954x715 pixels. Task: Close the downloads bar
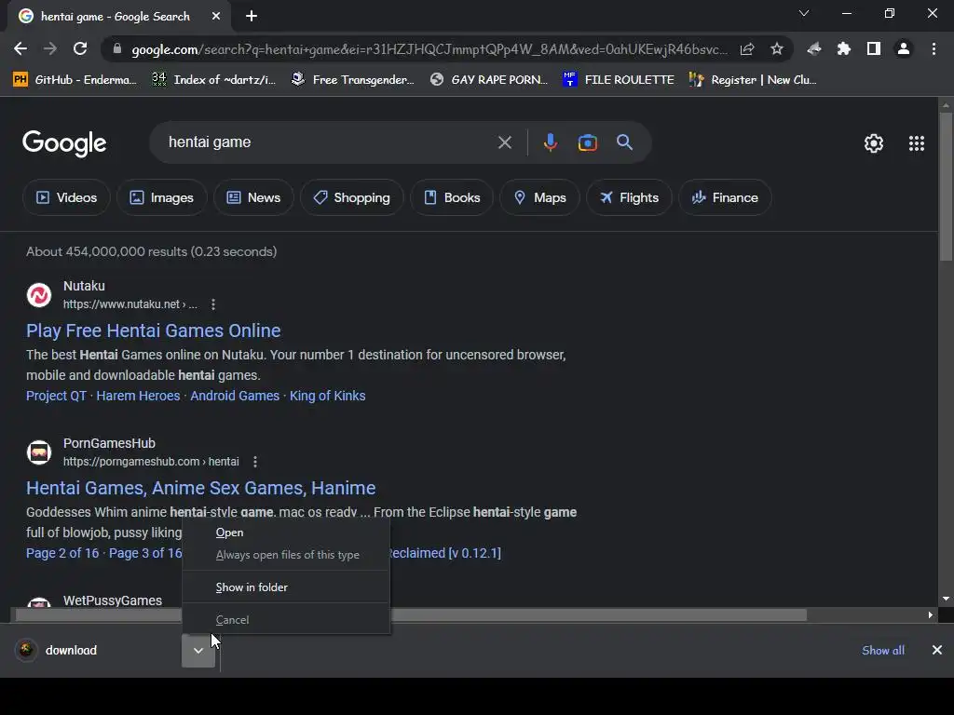click(x=937, y=650)
